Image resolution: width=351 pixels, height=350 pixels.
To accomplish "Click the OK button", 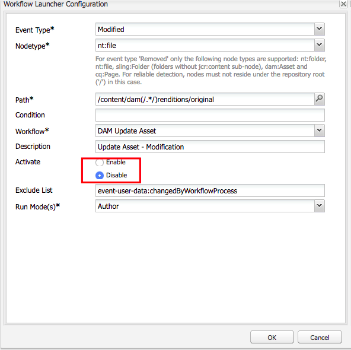I will point(272,337).
